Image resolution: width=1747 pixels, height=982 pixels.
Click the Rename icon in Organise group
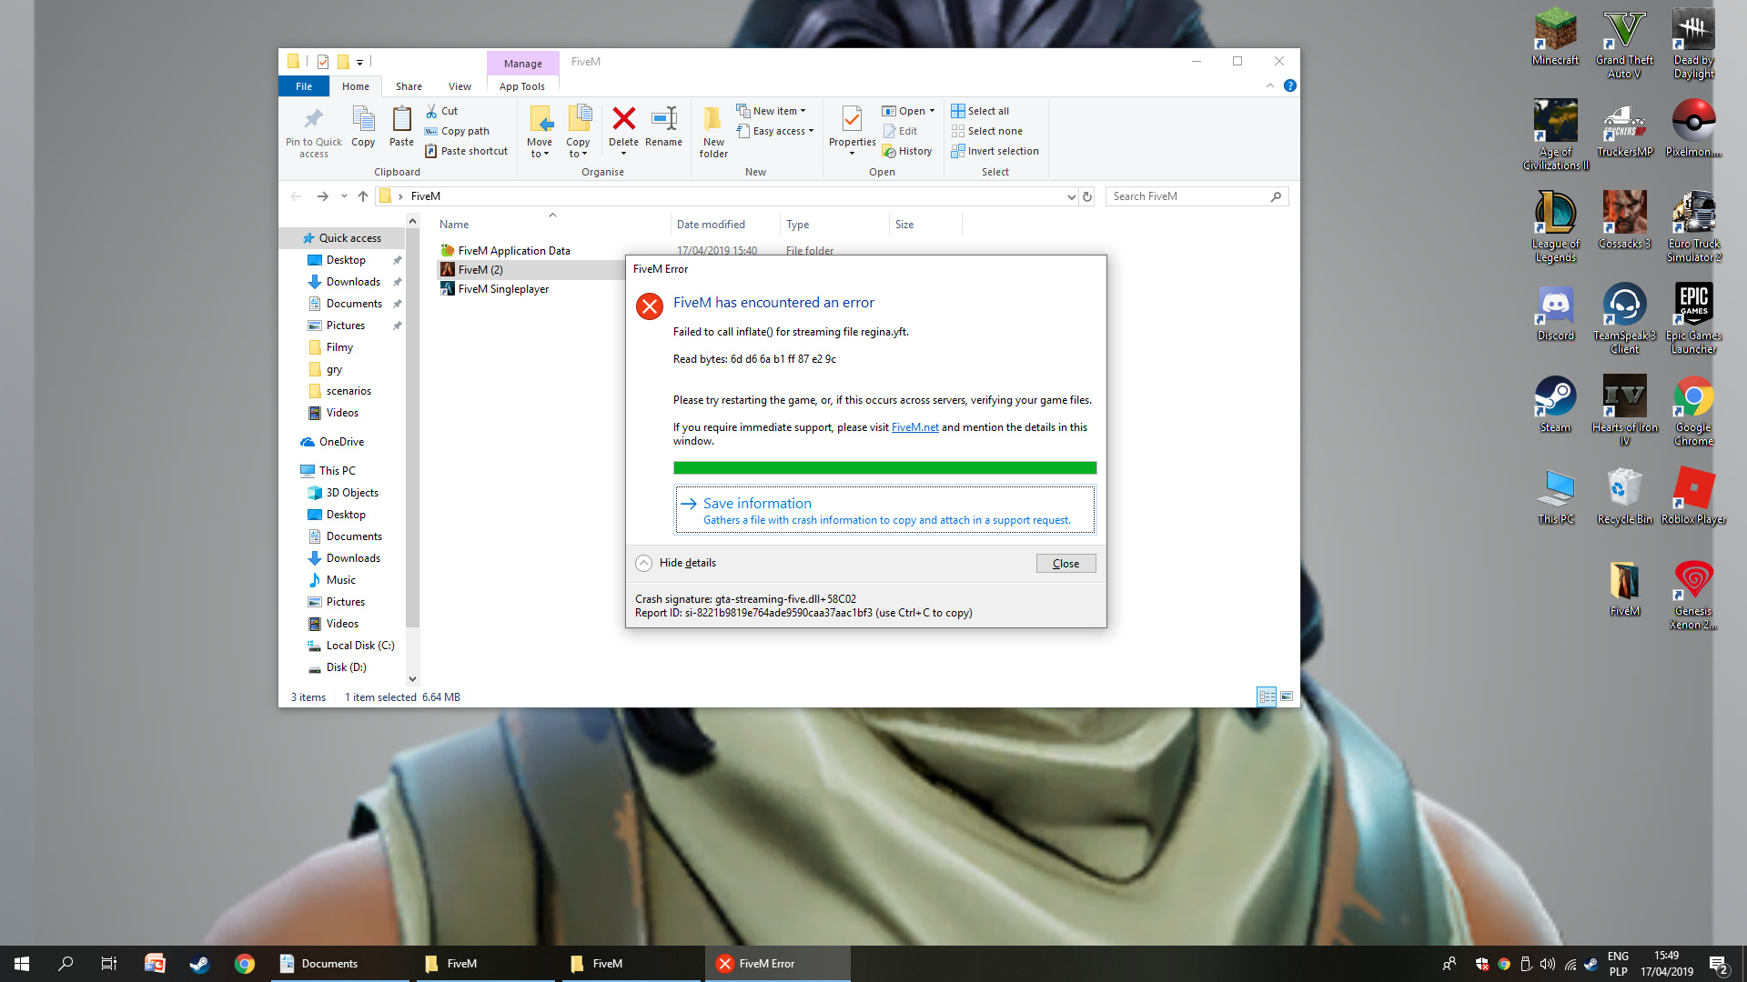(663, 126)
